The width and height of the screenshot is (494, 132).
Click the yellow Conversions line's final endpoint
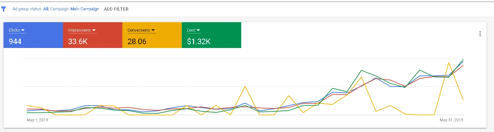463,100
